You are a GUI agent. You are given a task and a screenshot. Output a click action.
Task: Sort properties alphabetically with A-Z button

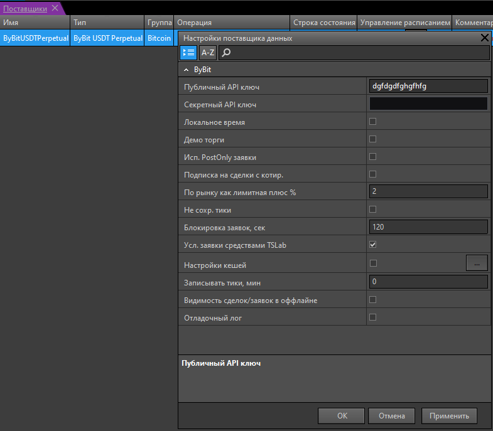(207, 53)
